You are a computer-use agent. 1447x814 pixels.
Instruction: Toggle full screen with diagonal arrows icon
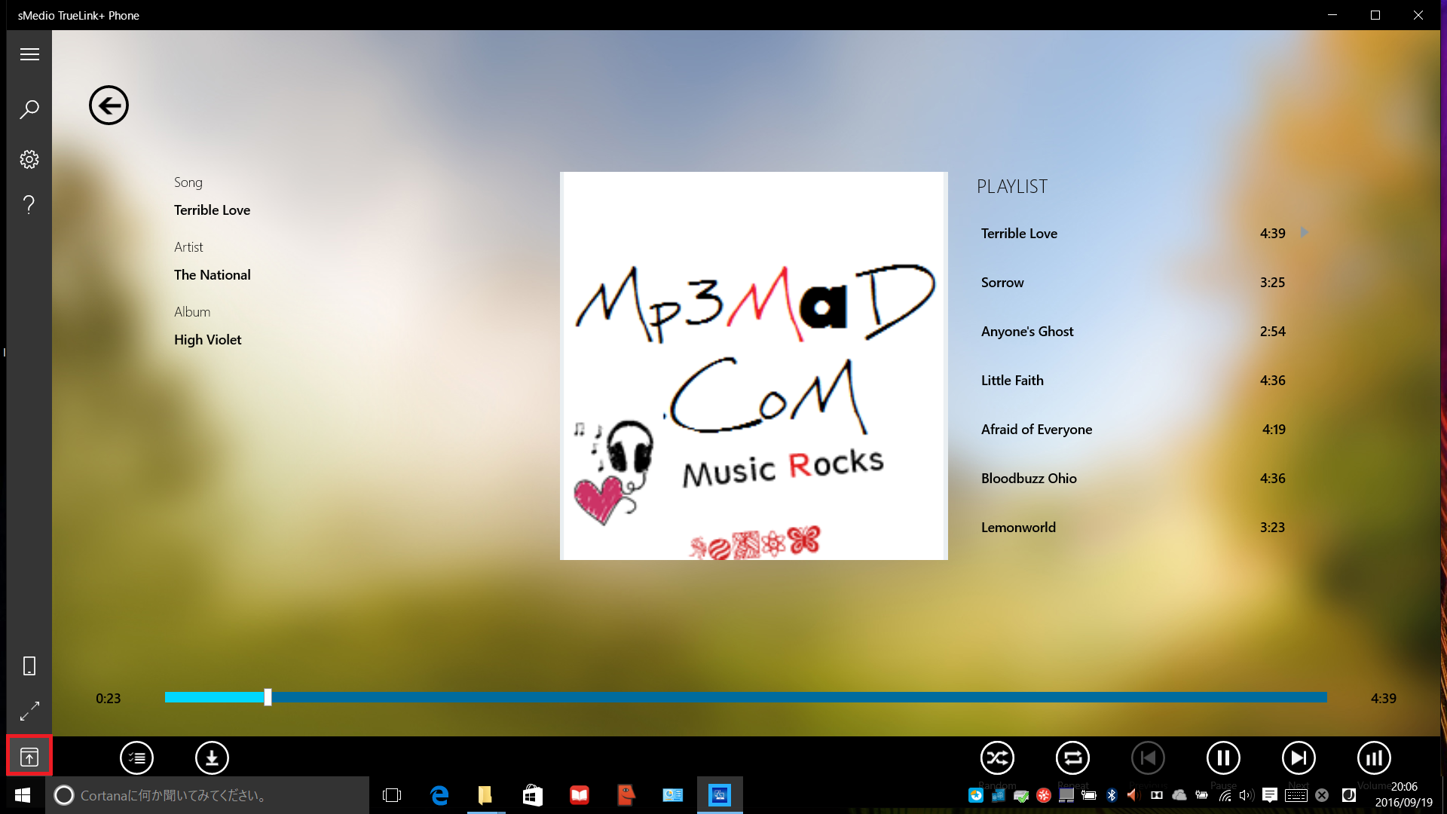[29, 711]
